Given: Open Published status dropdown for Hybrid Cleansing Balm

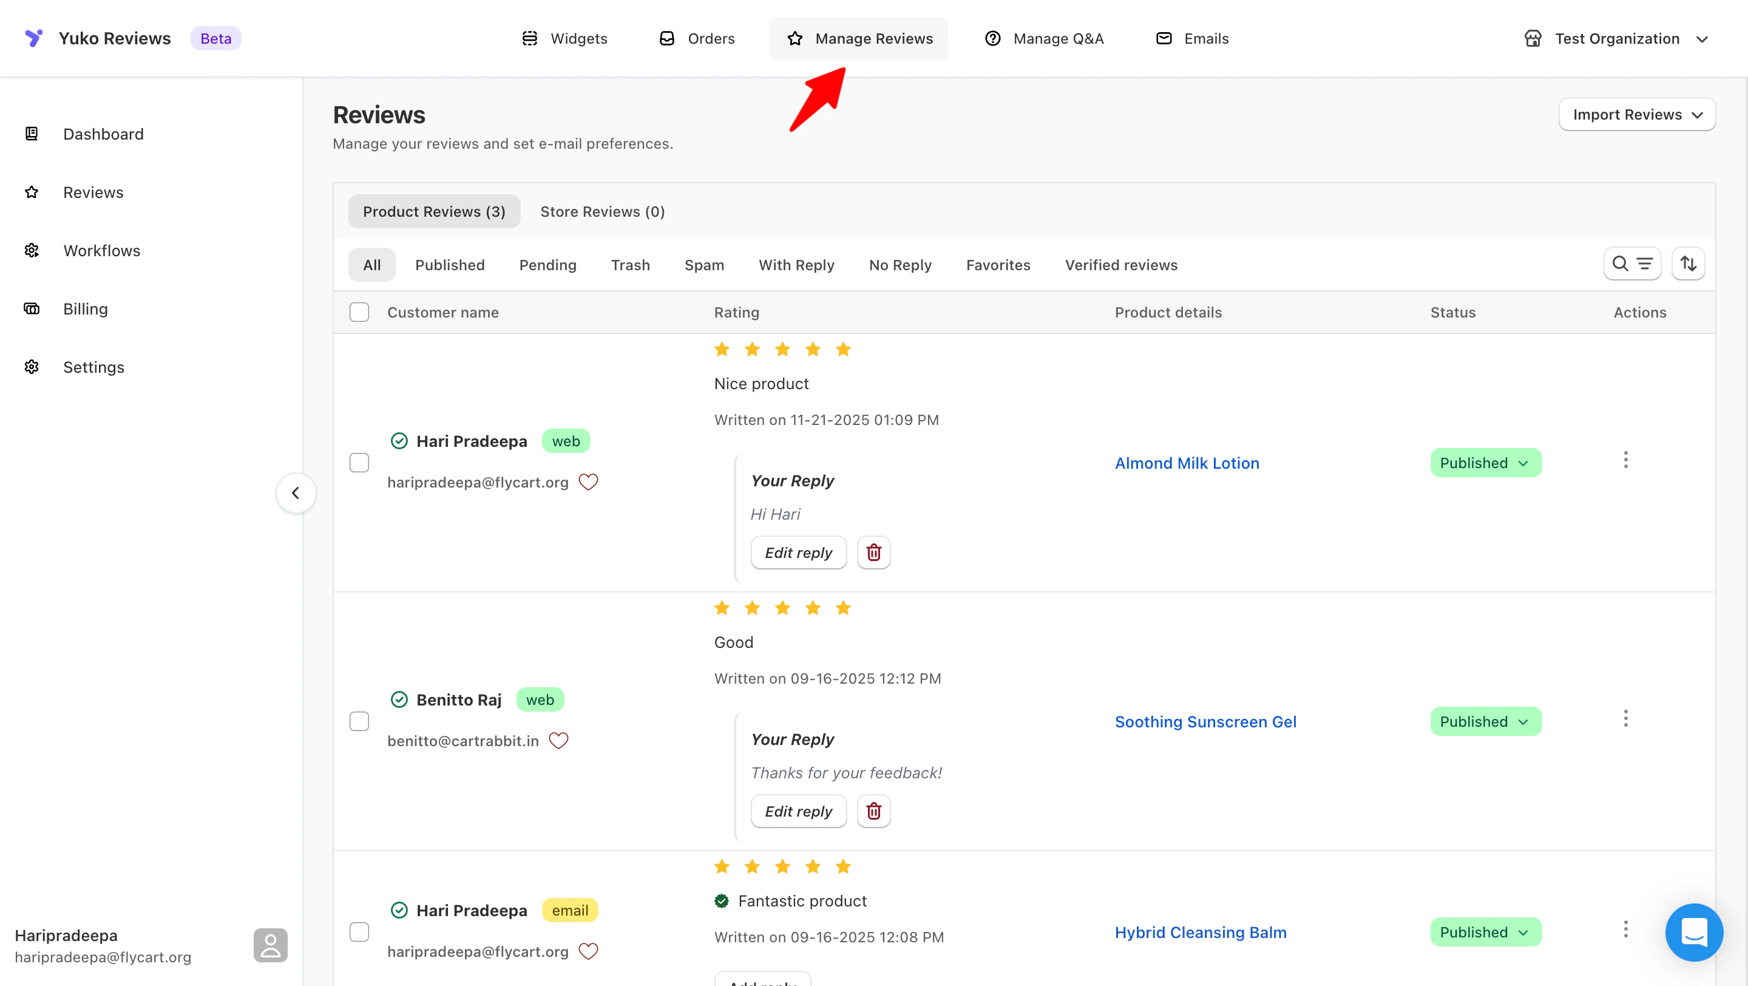Looking at the screenshot, I should (x=1485, y=932).
